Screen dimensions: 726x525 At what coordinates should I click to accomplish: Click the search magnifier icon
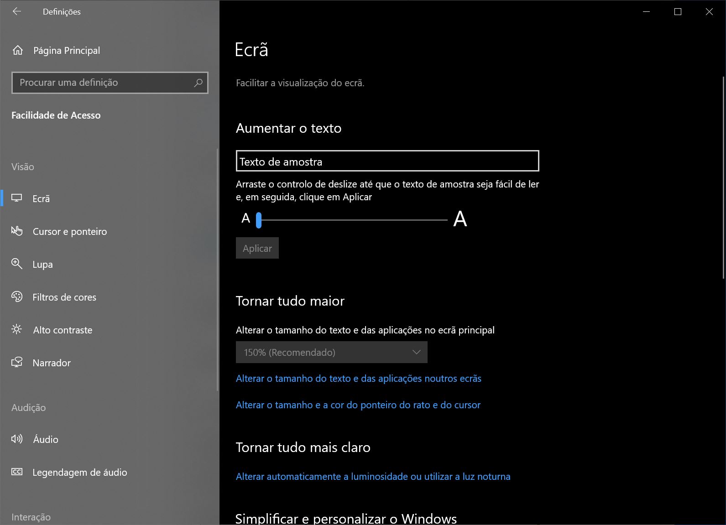[198, 83]
